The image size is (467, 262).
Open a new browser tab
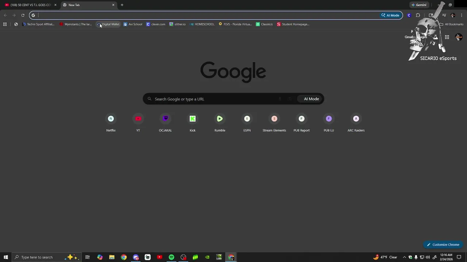click(122, 5)
